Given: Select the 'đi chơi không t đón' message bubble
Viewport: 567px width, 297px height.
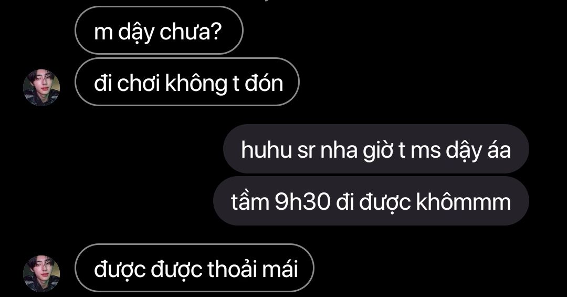Looking at the screenshot, I should (187, 82).
